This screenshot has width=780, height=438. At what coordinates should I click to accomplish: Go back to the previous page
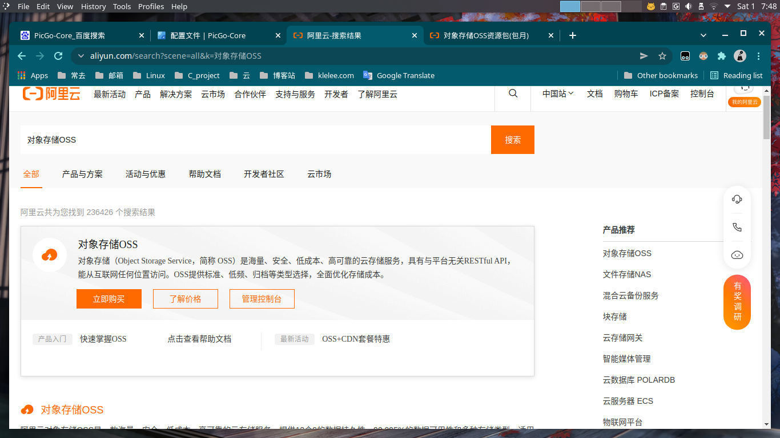pyautogui.click(x=22, y=56)
